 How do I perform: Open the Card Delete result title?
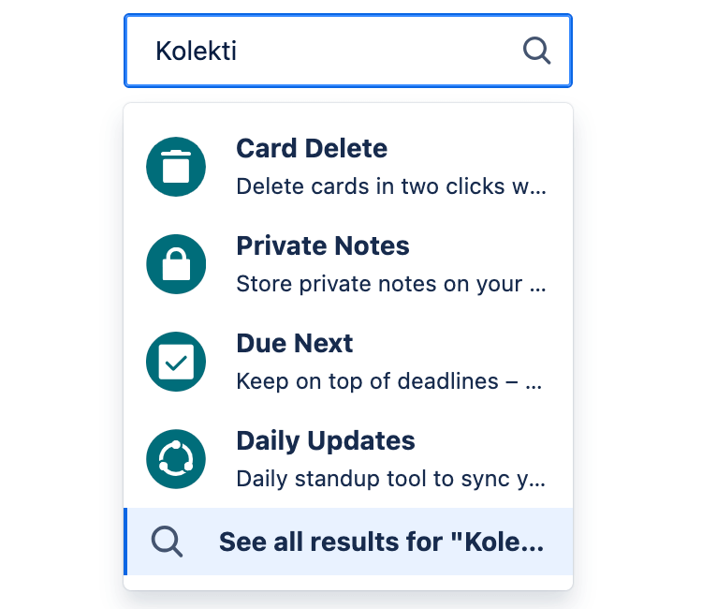coord(312,148)
